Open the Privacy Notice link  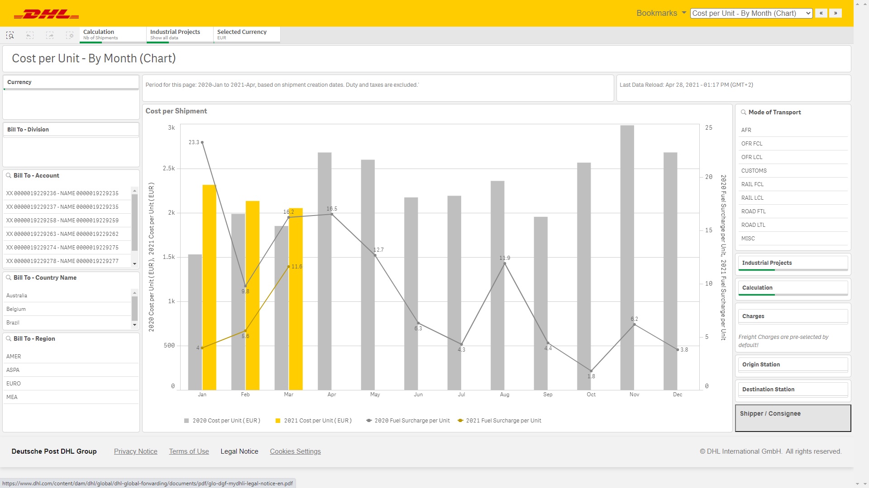135,451
